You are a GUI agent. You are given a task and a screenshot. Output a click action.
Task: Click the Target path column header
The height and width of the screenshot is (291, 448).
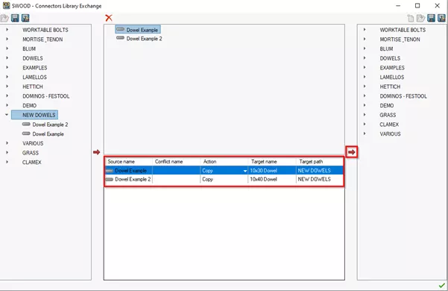(320, 161)
